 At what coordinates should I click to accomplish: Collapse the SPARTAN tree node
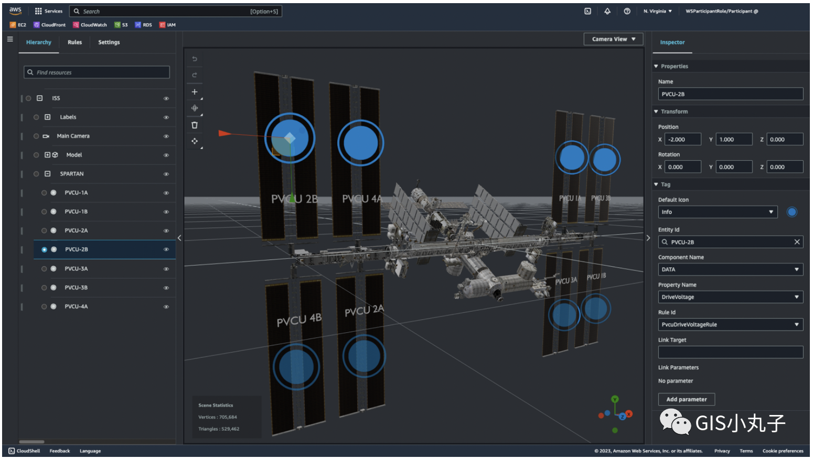[x=47, y=173]
